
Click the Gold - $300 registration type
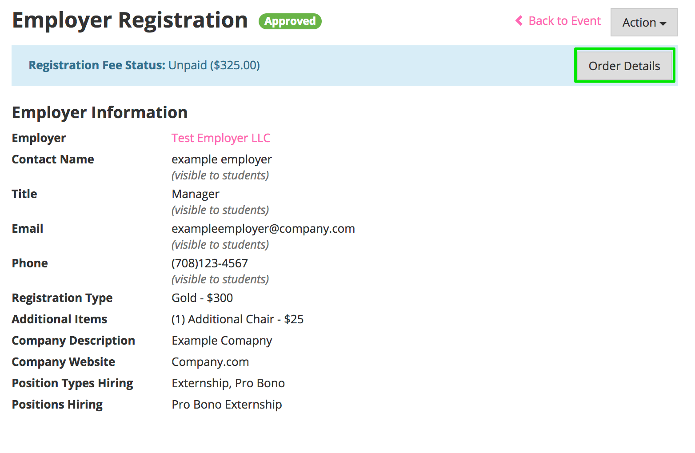(x=202, y=298)
